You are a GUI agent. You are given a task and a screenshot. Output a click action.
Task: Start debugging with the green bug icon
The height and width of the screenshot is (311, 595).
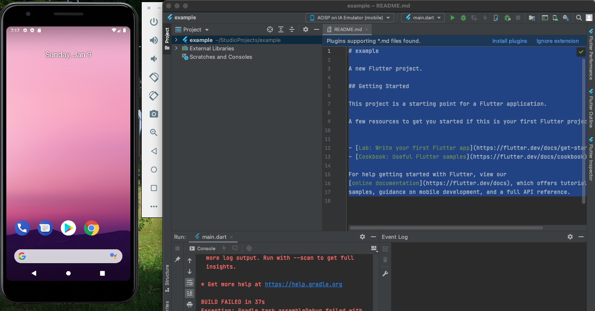click(x=463, y=18)
